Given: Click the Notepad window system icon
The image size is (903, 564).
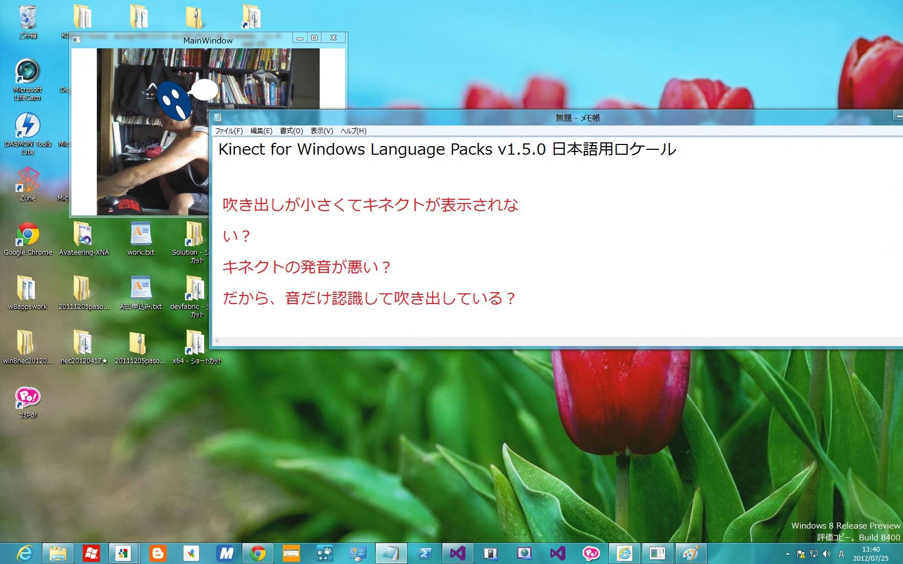Looking at the screenshot, I should point(218,118).
